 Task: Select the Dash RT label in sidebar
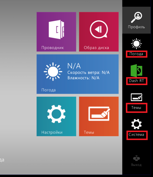pyautogui.click(x=136, y=81)
